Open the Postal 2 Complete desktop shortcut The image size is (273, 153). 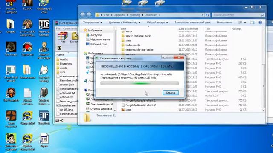pos(11,7)
